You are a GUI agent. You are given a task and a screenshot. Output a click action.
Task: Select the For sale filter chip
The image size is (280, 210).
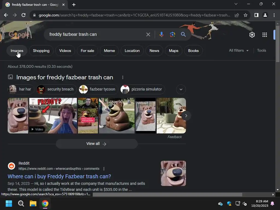[87, 51]
